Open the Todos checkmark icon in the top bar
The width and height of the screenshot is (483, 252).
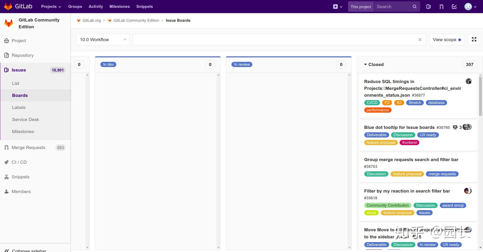(454, 6)
